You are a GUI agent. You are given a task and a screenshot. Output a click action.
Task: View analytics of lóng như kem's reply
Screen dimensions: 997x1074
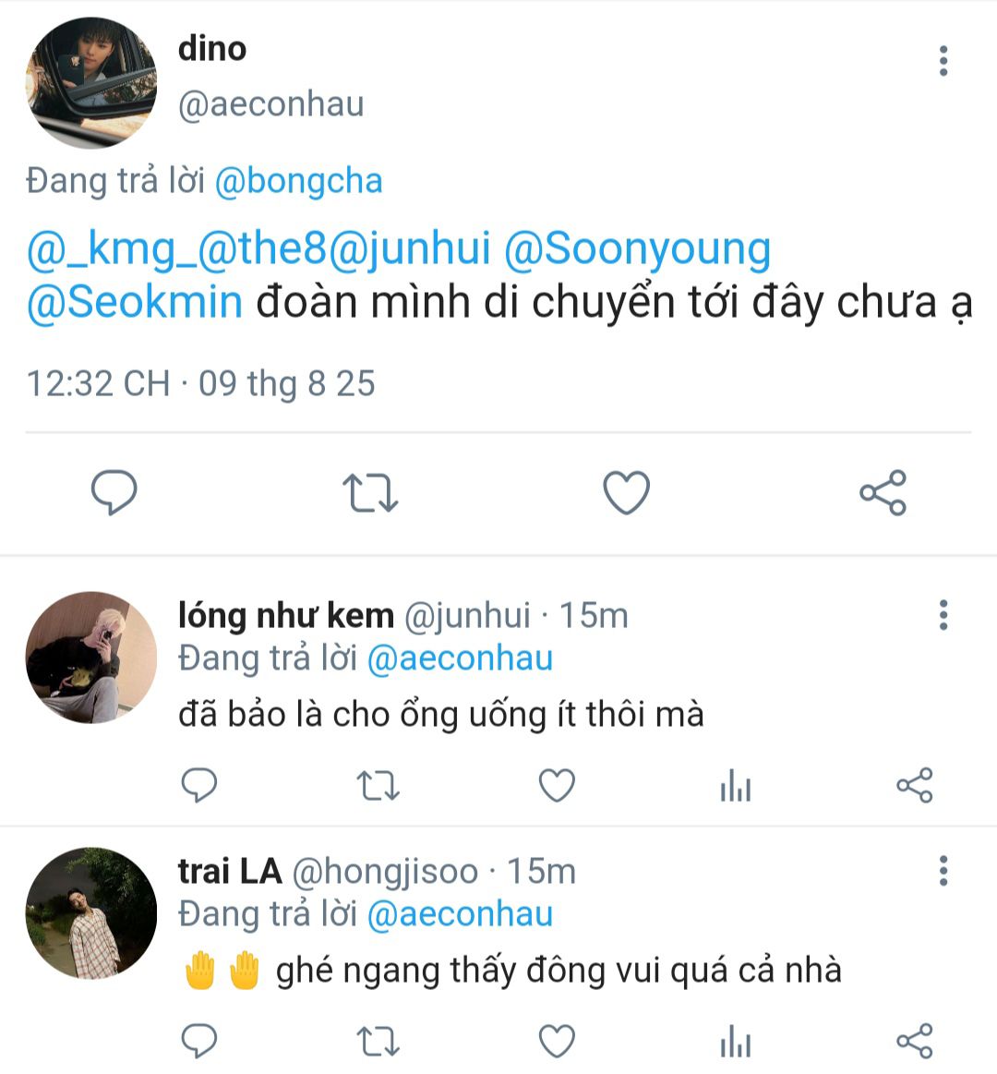point(735,787)
